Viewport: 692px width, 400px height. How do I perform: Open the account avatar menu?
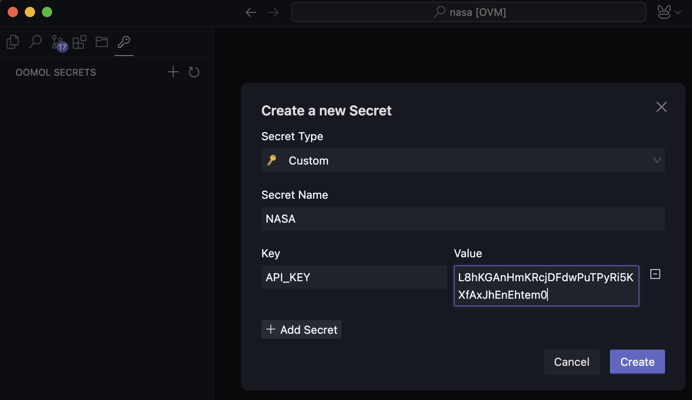click(x=668, y=12)
